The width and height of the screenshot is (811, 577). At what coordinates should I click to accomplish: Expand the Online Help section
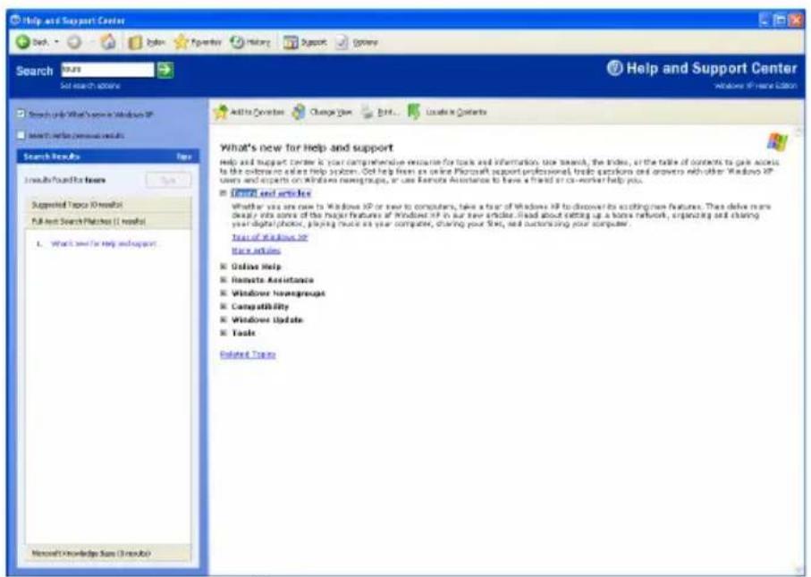click(x=224, y=267)
